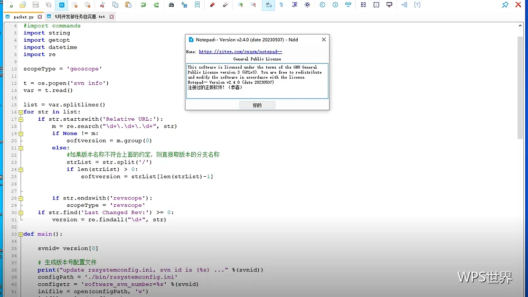
Task: Toggle the highlighted blue toolbar button
Action: 62,5
